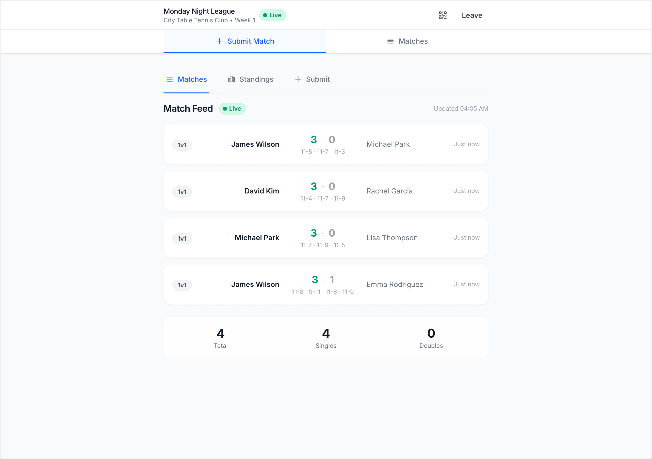This screenshot has height=459, width=652.
Task: Open the QR code icon in header
Action: click(x=443, y=15)
